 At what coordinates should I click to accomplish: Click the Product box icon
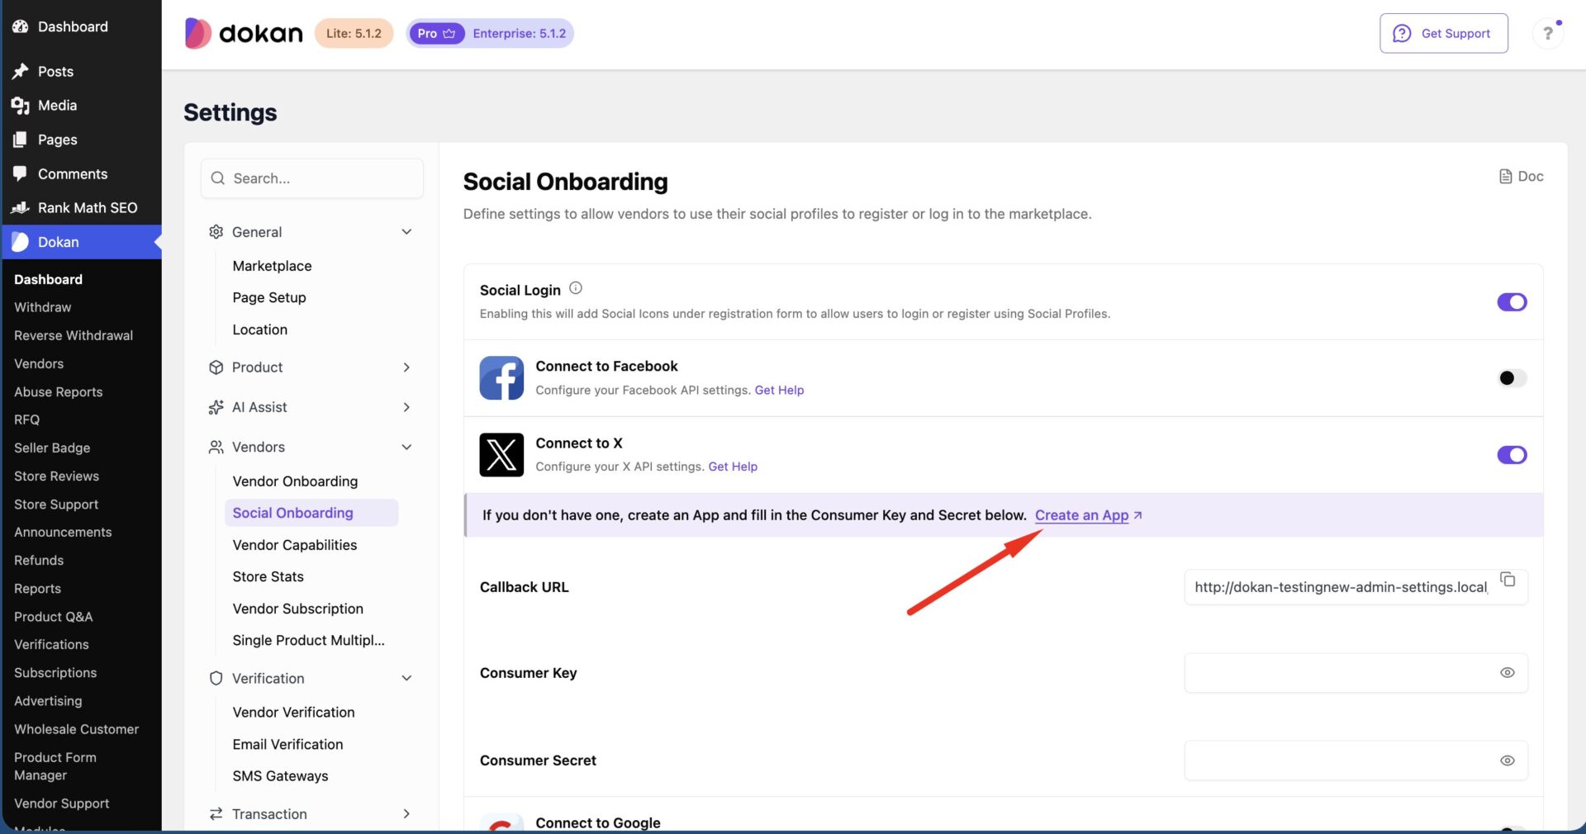[x=216, y=367]
